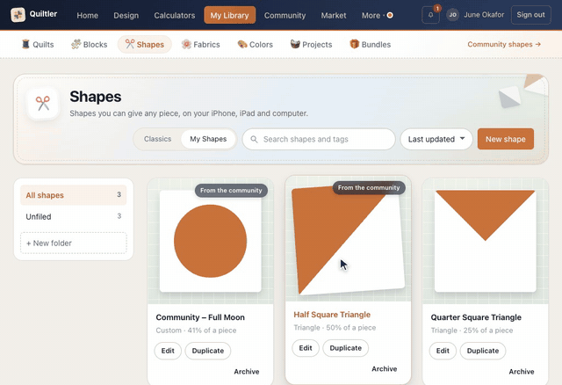The height and width of the screenshot is (385, 562).
Task: Click the From the community badge on Full Moon
Action: tap(231, 191)
